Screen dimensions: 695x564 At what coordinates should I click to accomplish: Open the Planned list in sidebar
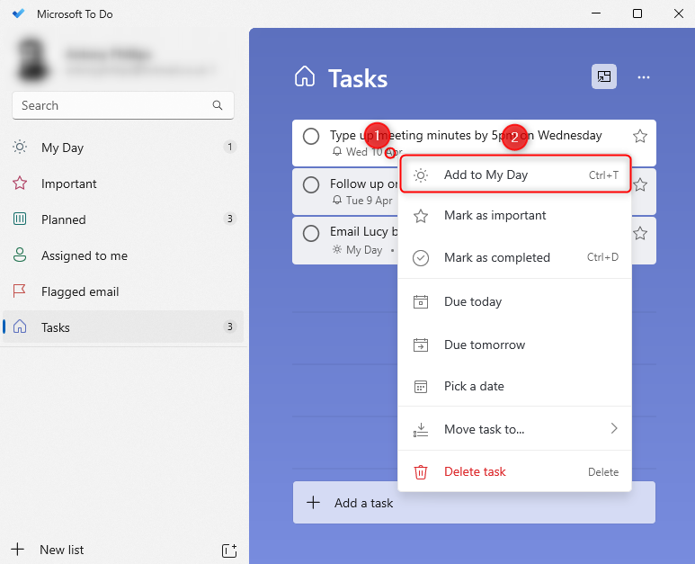click(64, 219)
